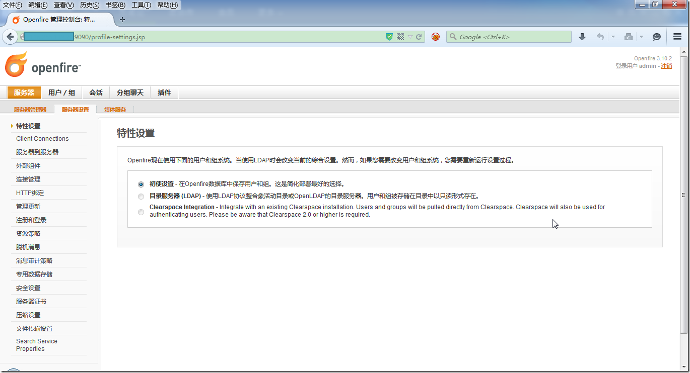Open 专用数据存储 in the sidebar
The width and height of the screenshot is (690, 373).
(x=34, y=274)
